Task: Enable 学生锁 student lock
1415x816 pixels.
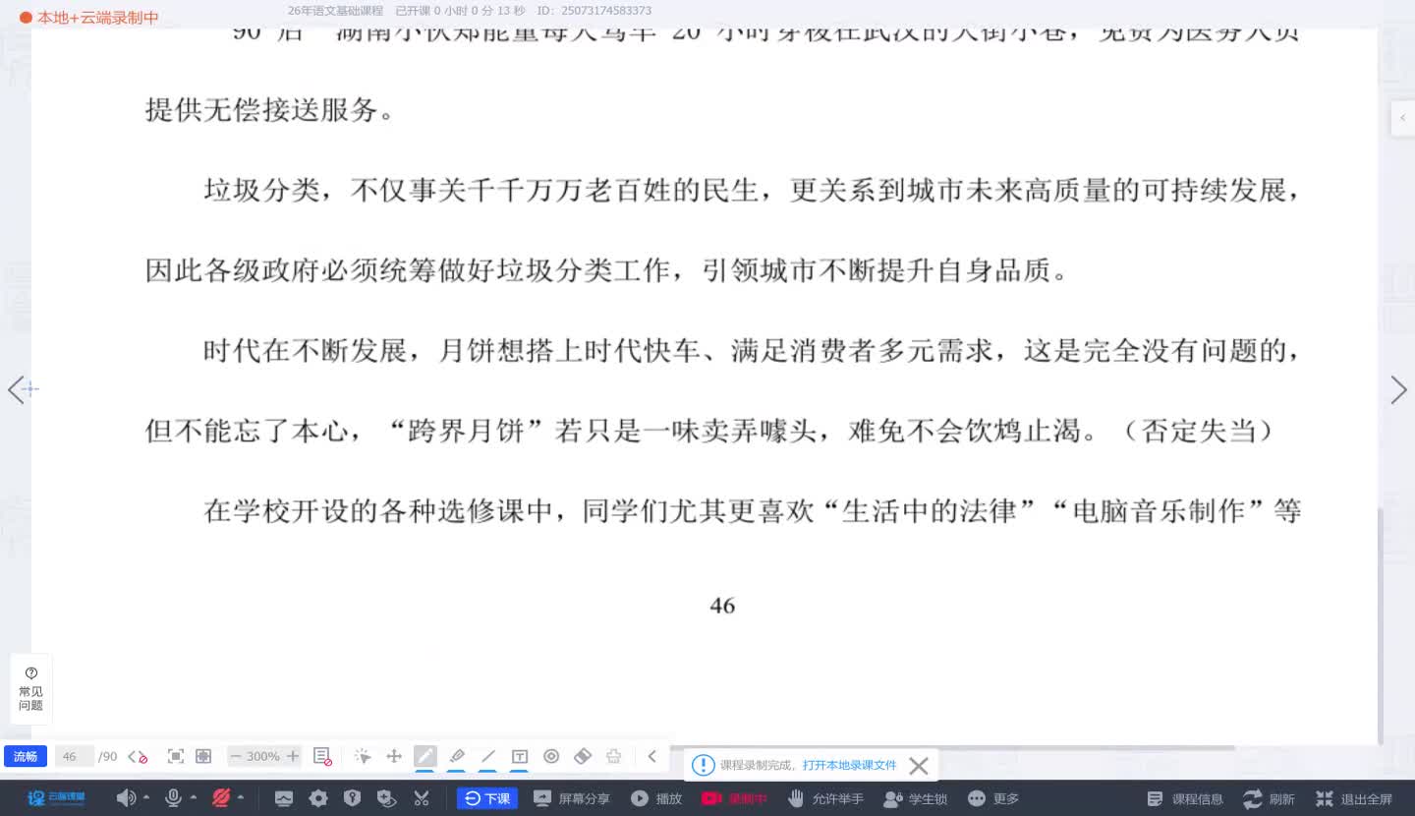Action: [x=915, y=798]
